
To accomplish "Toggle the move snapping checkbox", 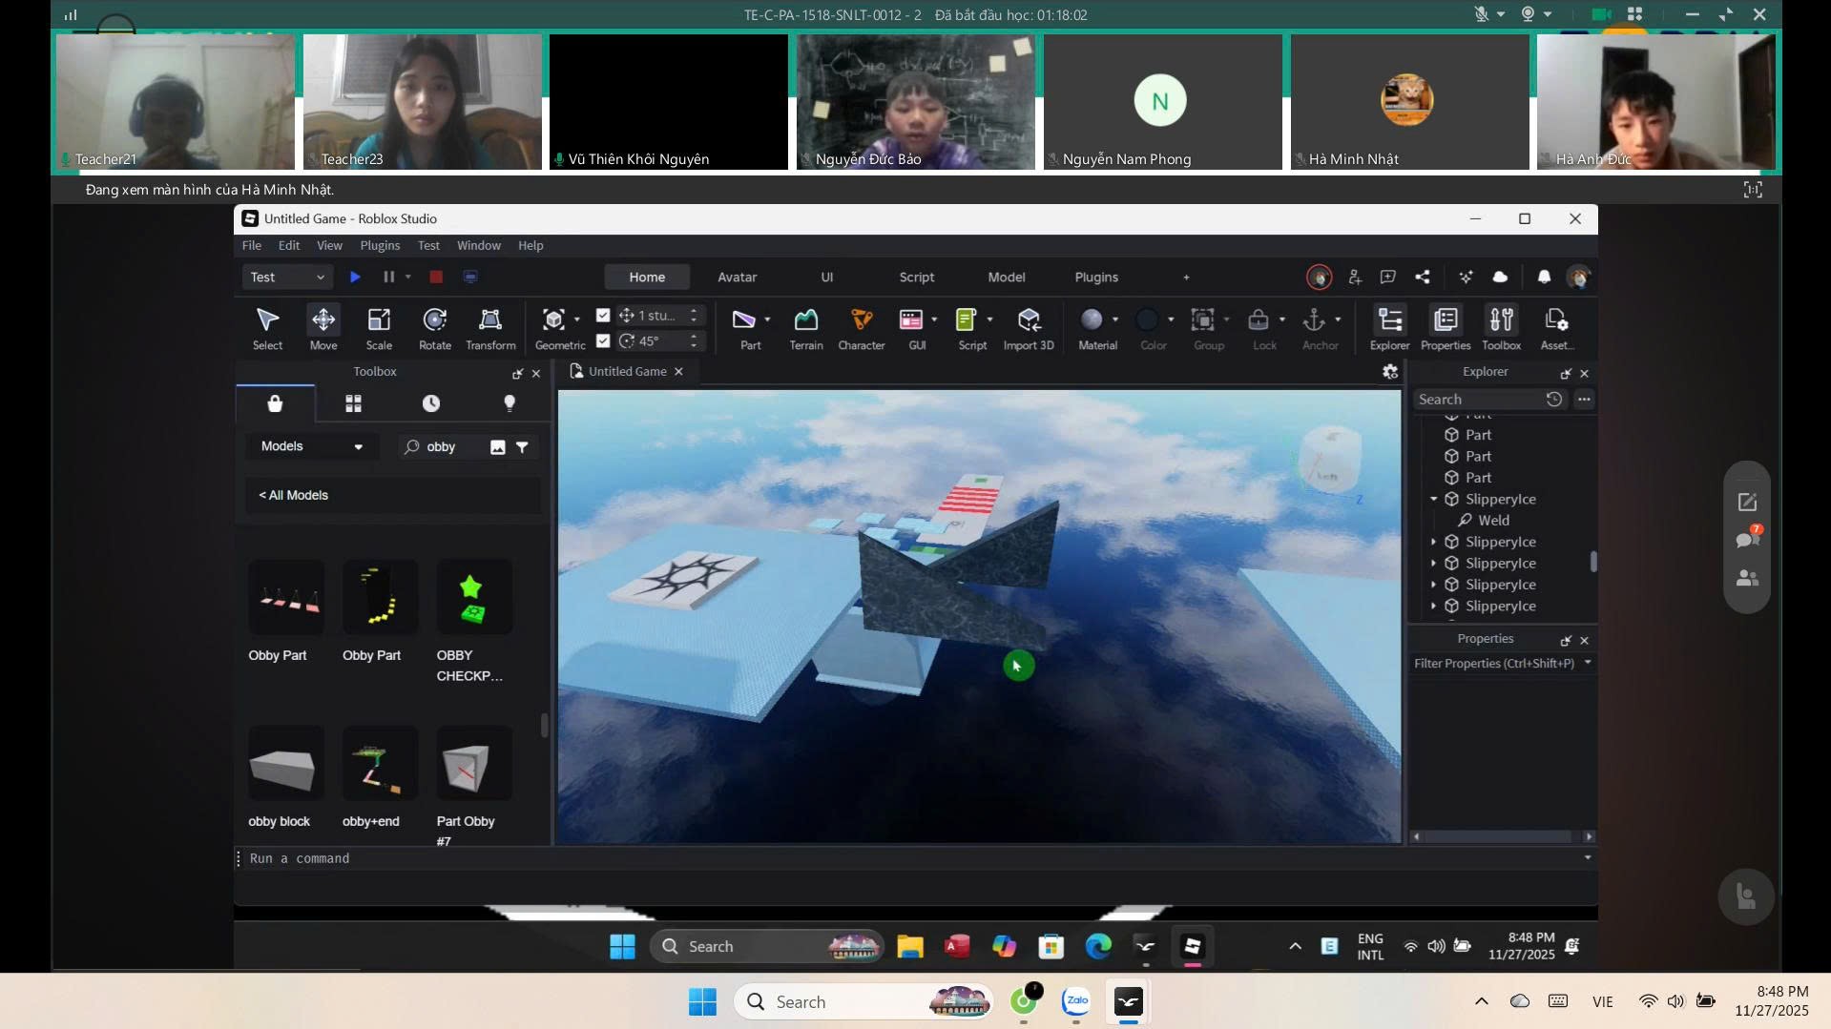I will tap(603, 316).
